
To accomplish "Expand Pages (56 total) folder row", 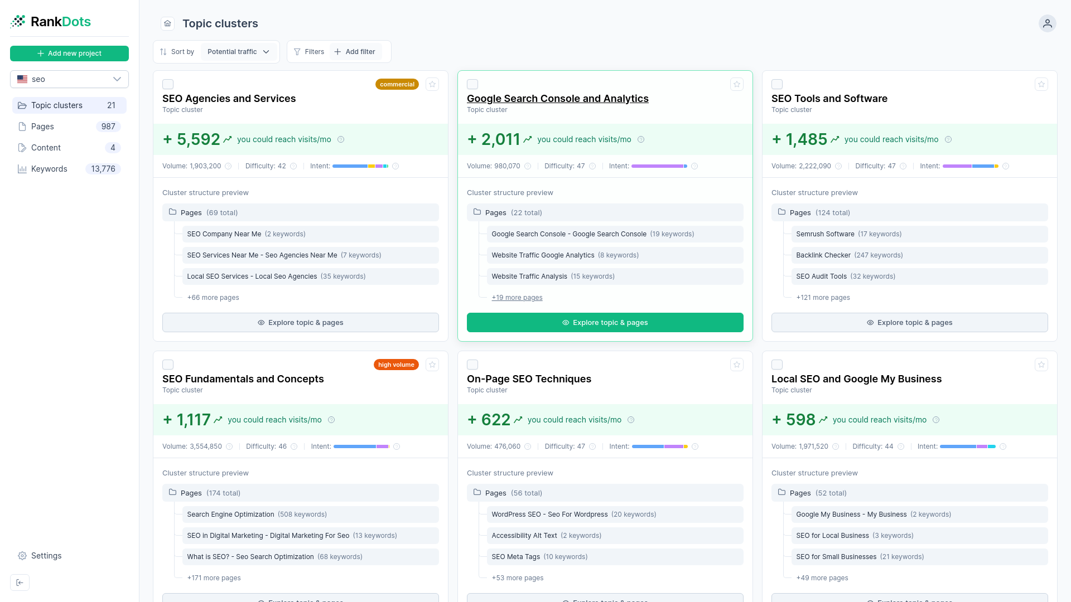I will tap(605, 493).
